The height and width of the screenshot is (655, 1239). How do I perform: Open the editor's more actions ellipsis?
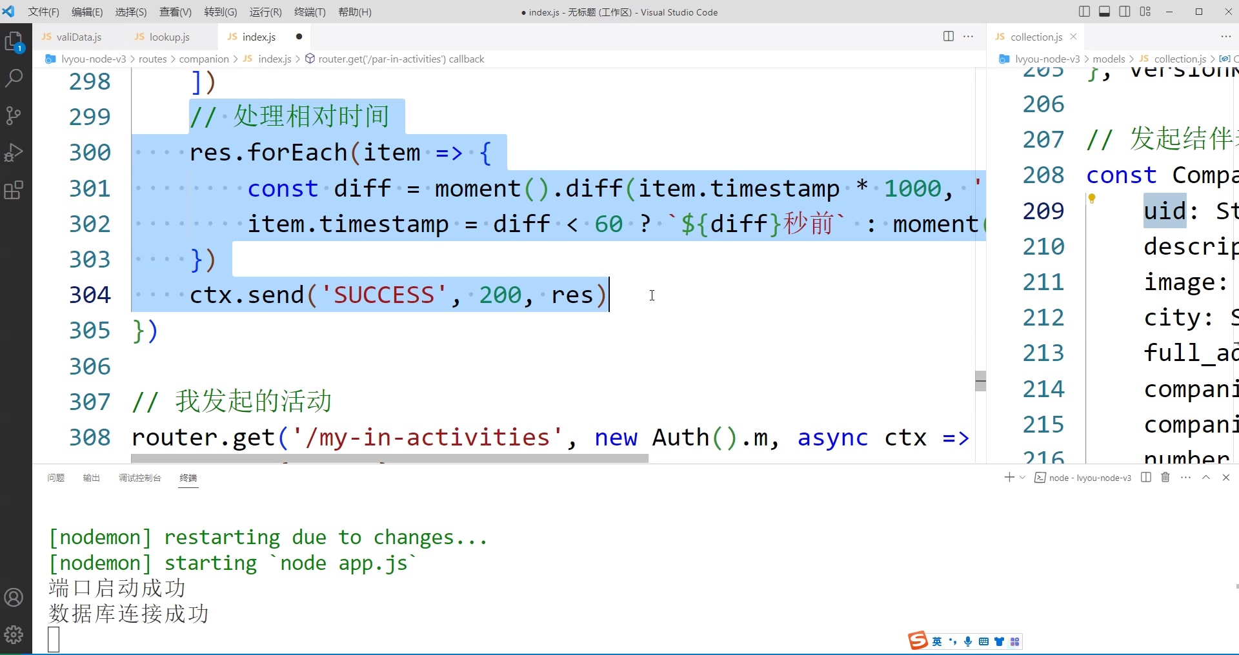(x=968, y=37)
